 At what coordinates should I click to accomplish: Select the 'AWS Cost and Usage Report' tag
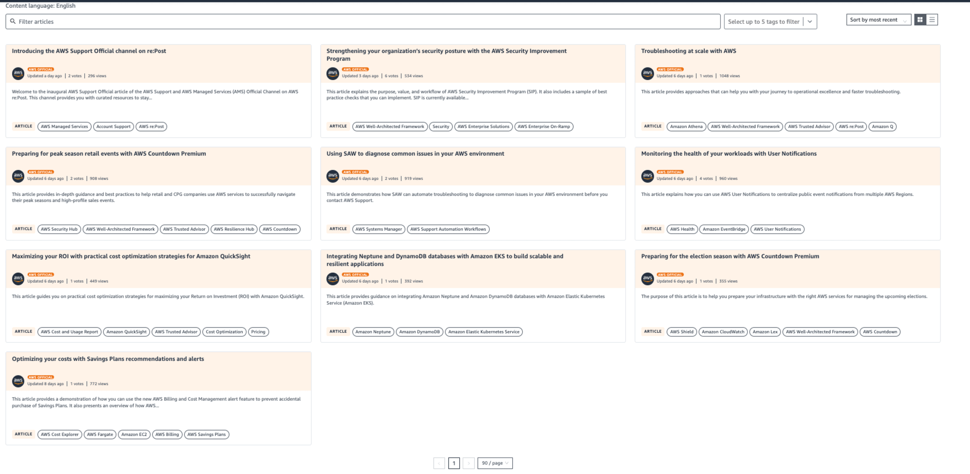69,332
